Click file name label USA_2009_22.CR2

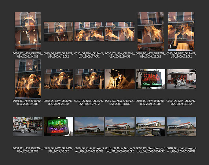(x=151, y=55)
